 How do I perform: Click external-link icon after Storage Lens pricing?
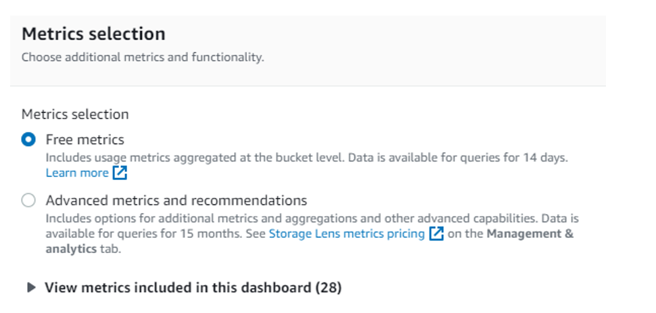point(437,234)
